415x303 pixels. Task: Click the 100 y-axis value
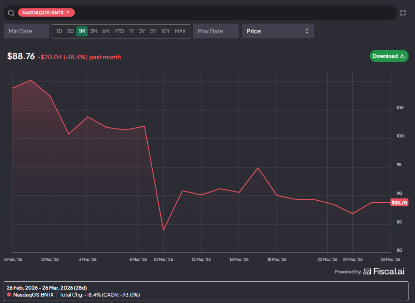[400, 136]
